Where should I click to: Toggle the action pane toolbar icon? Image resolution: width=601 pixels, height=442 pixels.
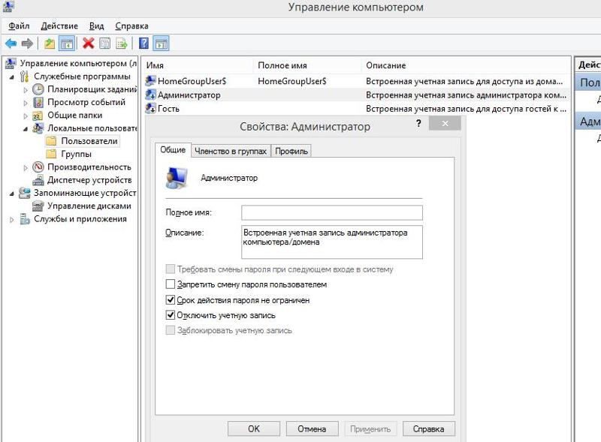coord(162,44)
